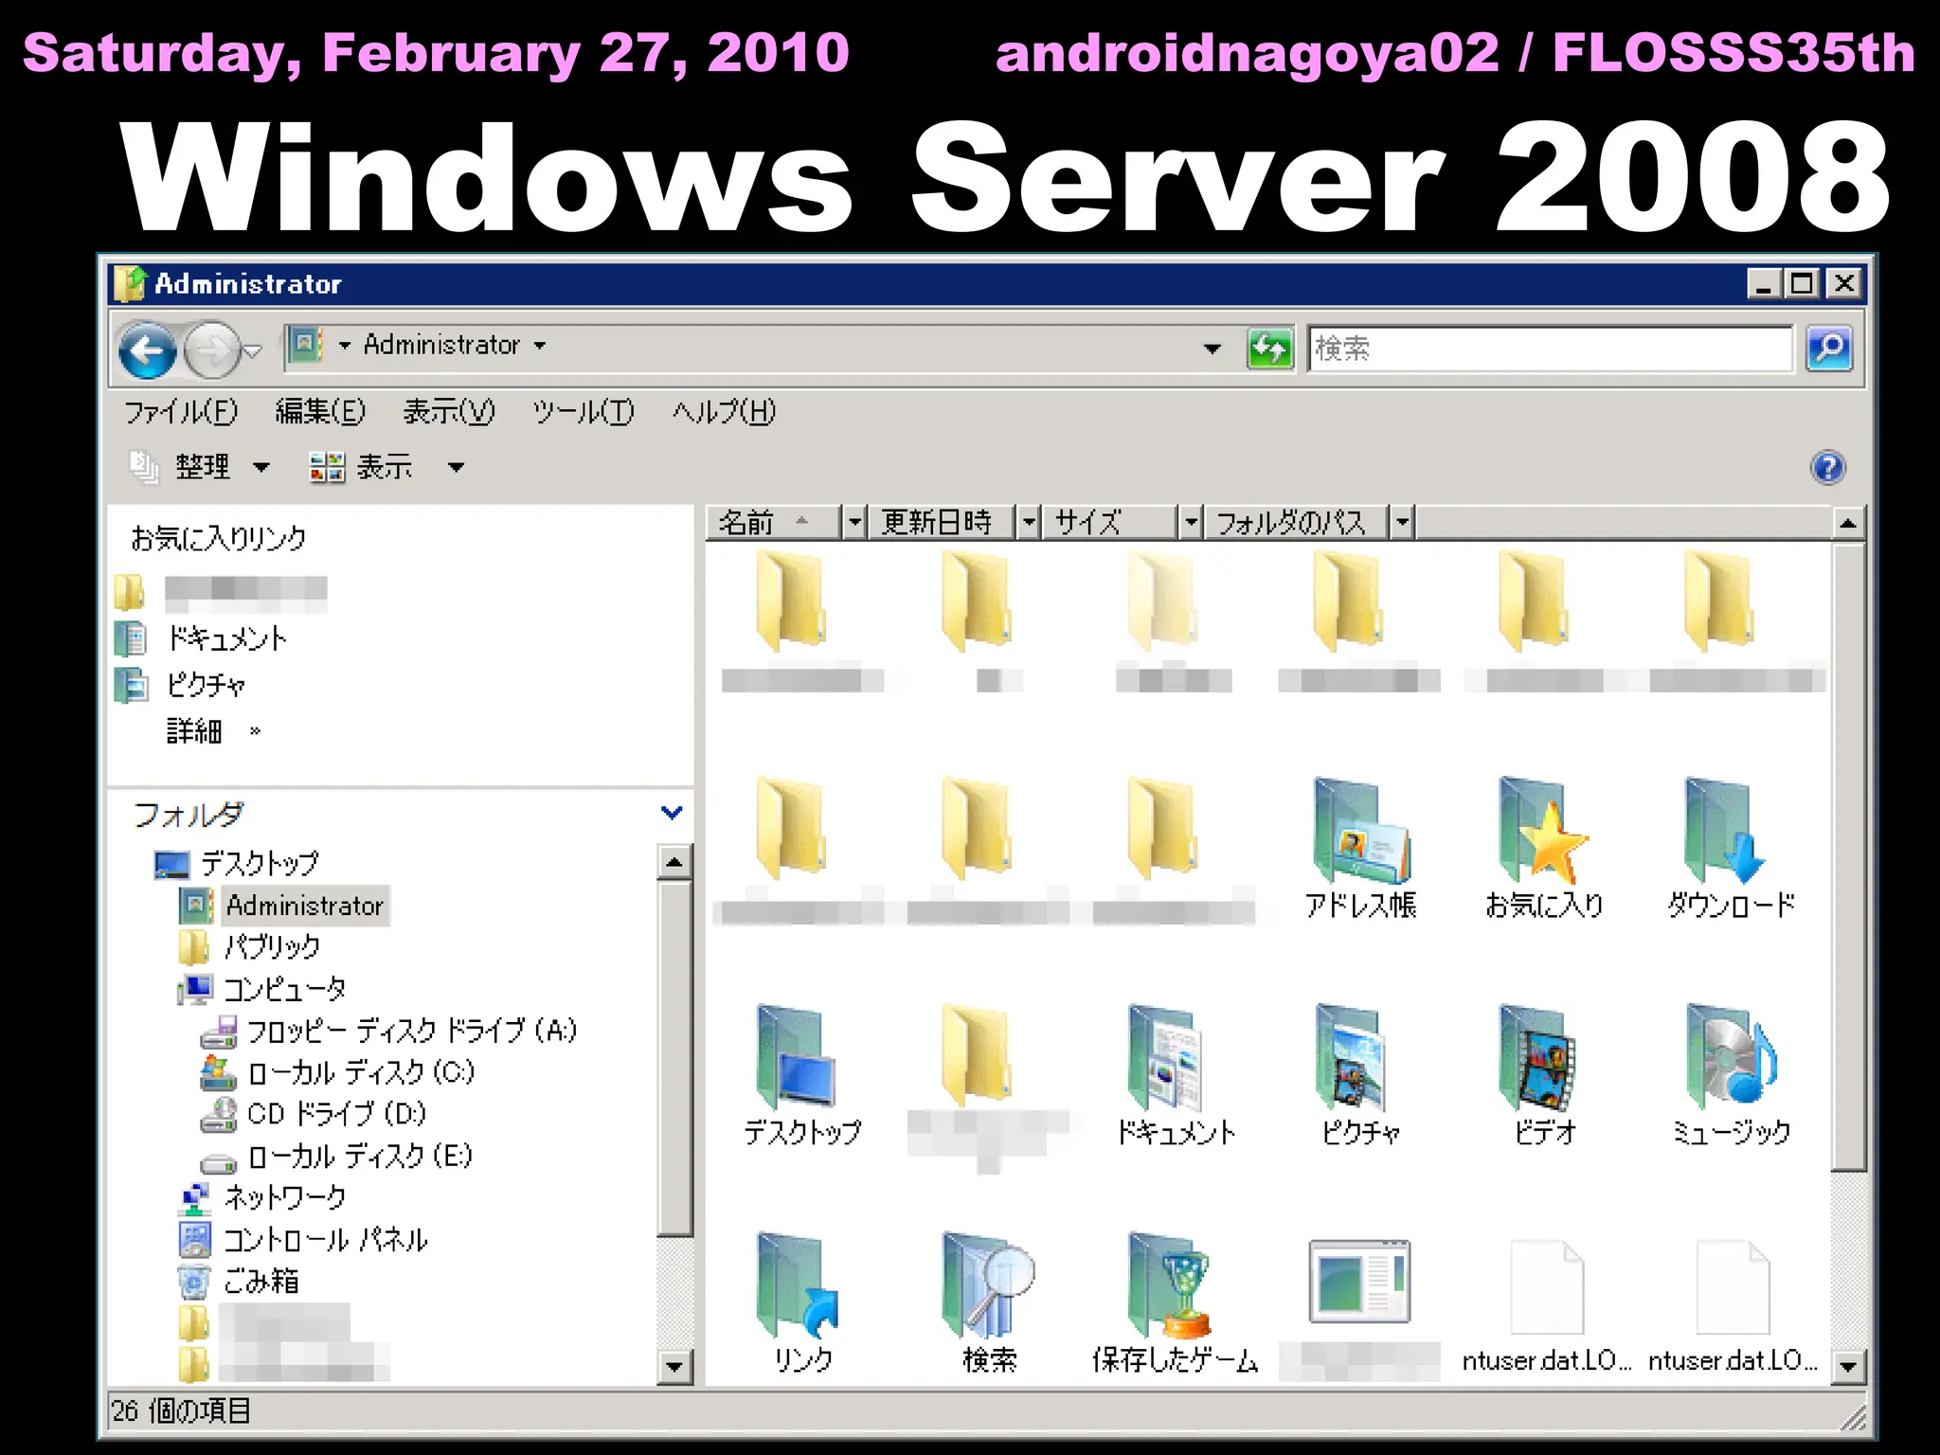This screenshot has height=1455, width=1940.
Task: Click the file pane scroll up arrow
Action: [x=1848, y=523]
